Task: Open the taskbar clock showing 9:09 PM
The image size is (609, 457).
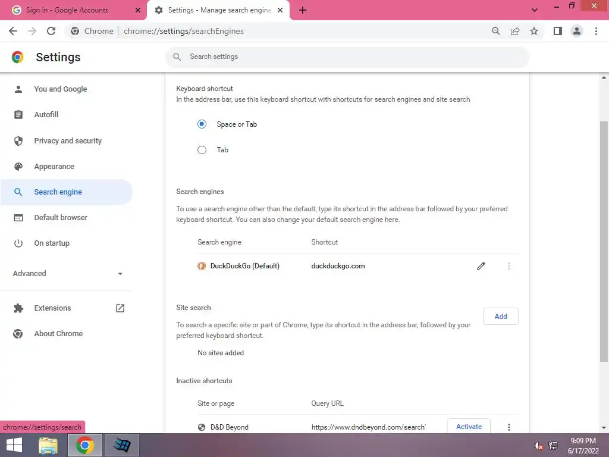Action: 583,446
